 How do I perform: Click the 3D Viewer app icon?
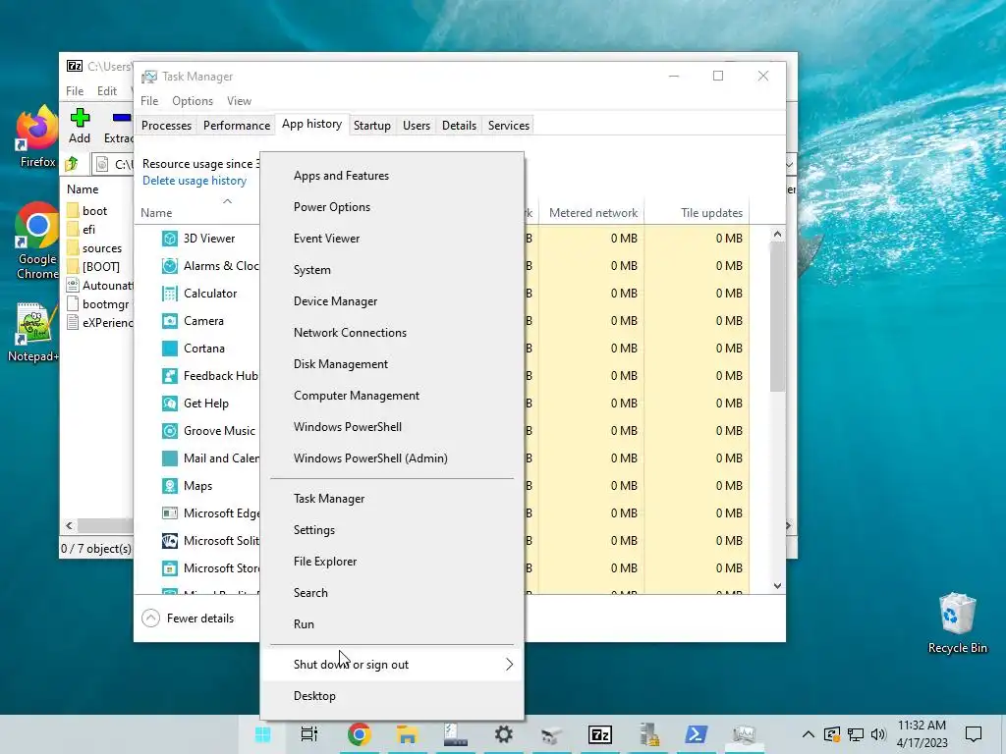click(169, 239)
